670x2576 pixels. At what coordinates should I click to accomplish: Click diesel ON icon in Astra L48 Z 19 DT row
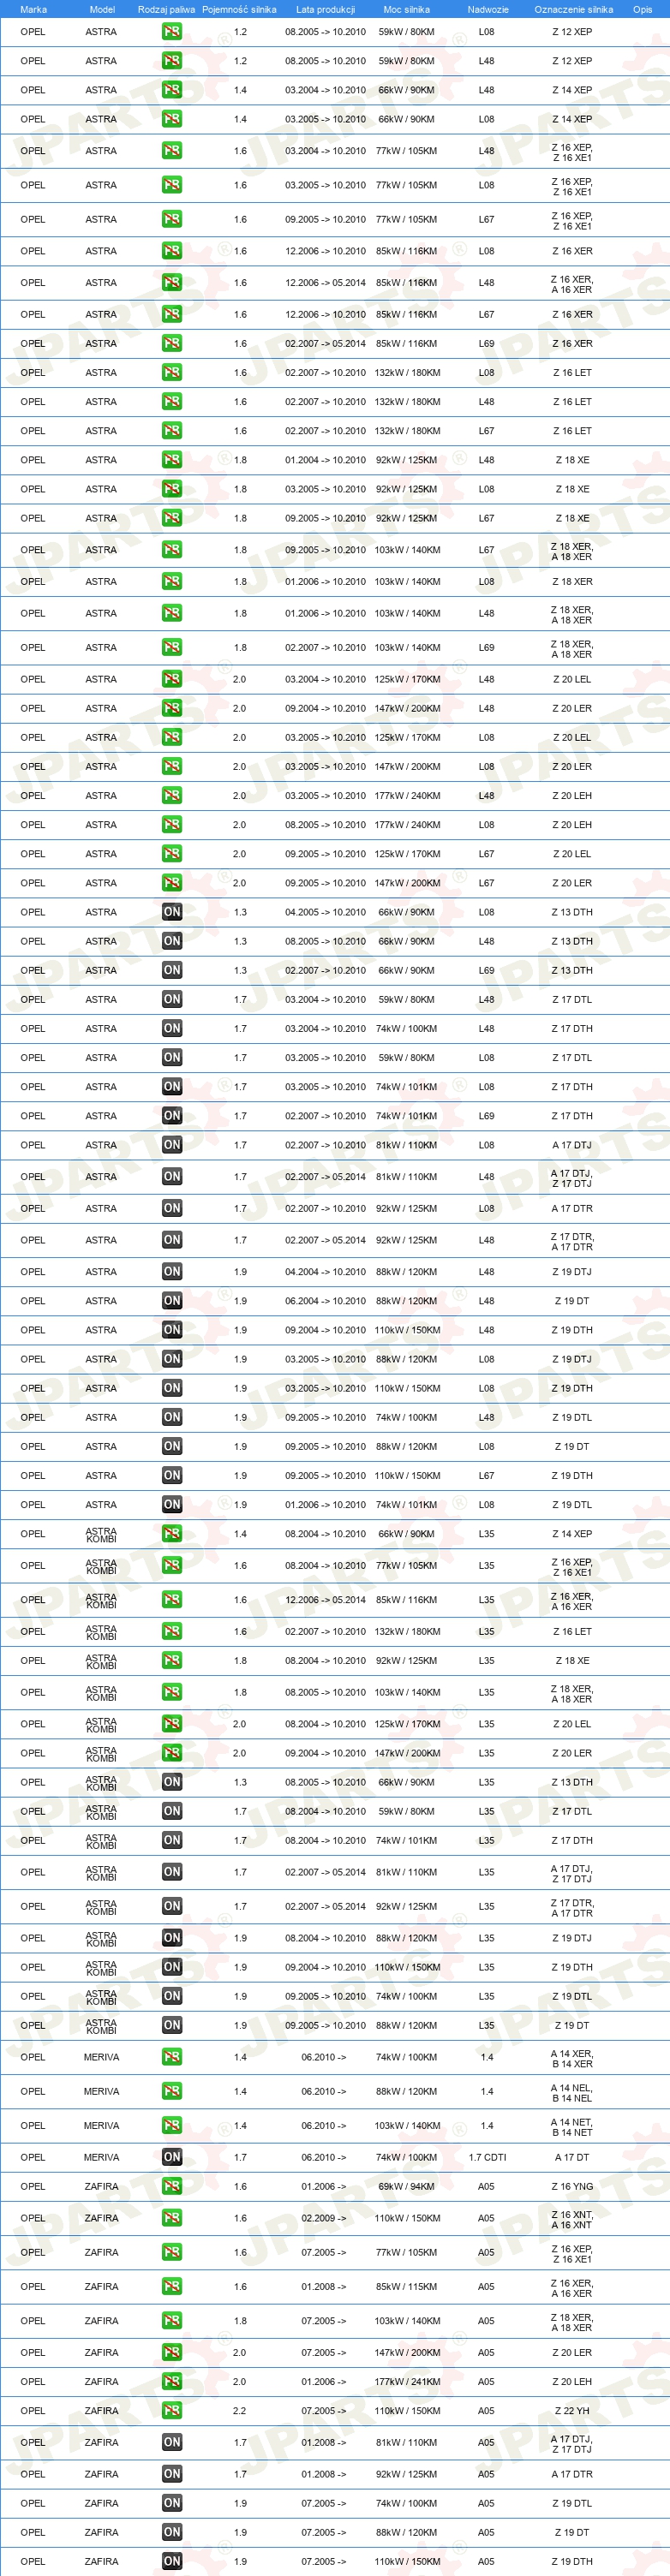(x=172, y=1301)
